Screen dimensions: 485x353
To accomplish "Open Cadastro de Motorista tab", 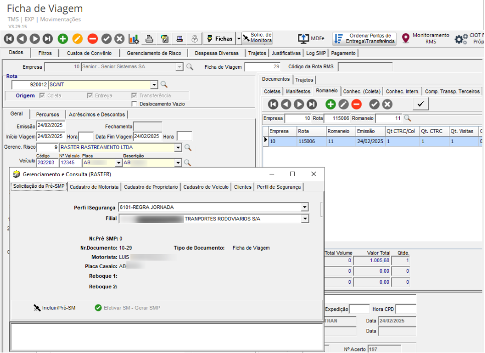I will (x=94, y=187).
